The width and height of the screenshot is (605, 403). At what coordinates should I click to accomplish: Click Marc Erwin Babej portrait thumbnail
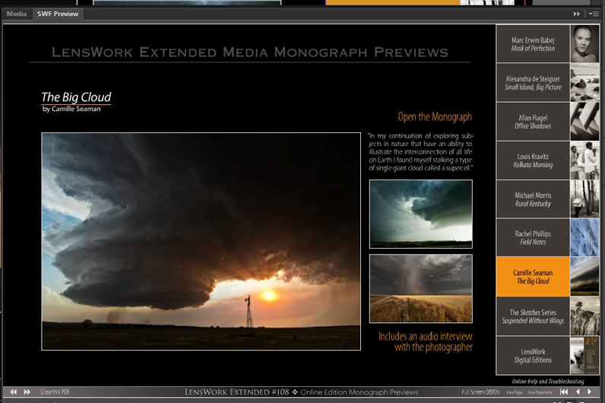pos(584,44)
